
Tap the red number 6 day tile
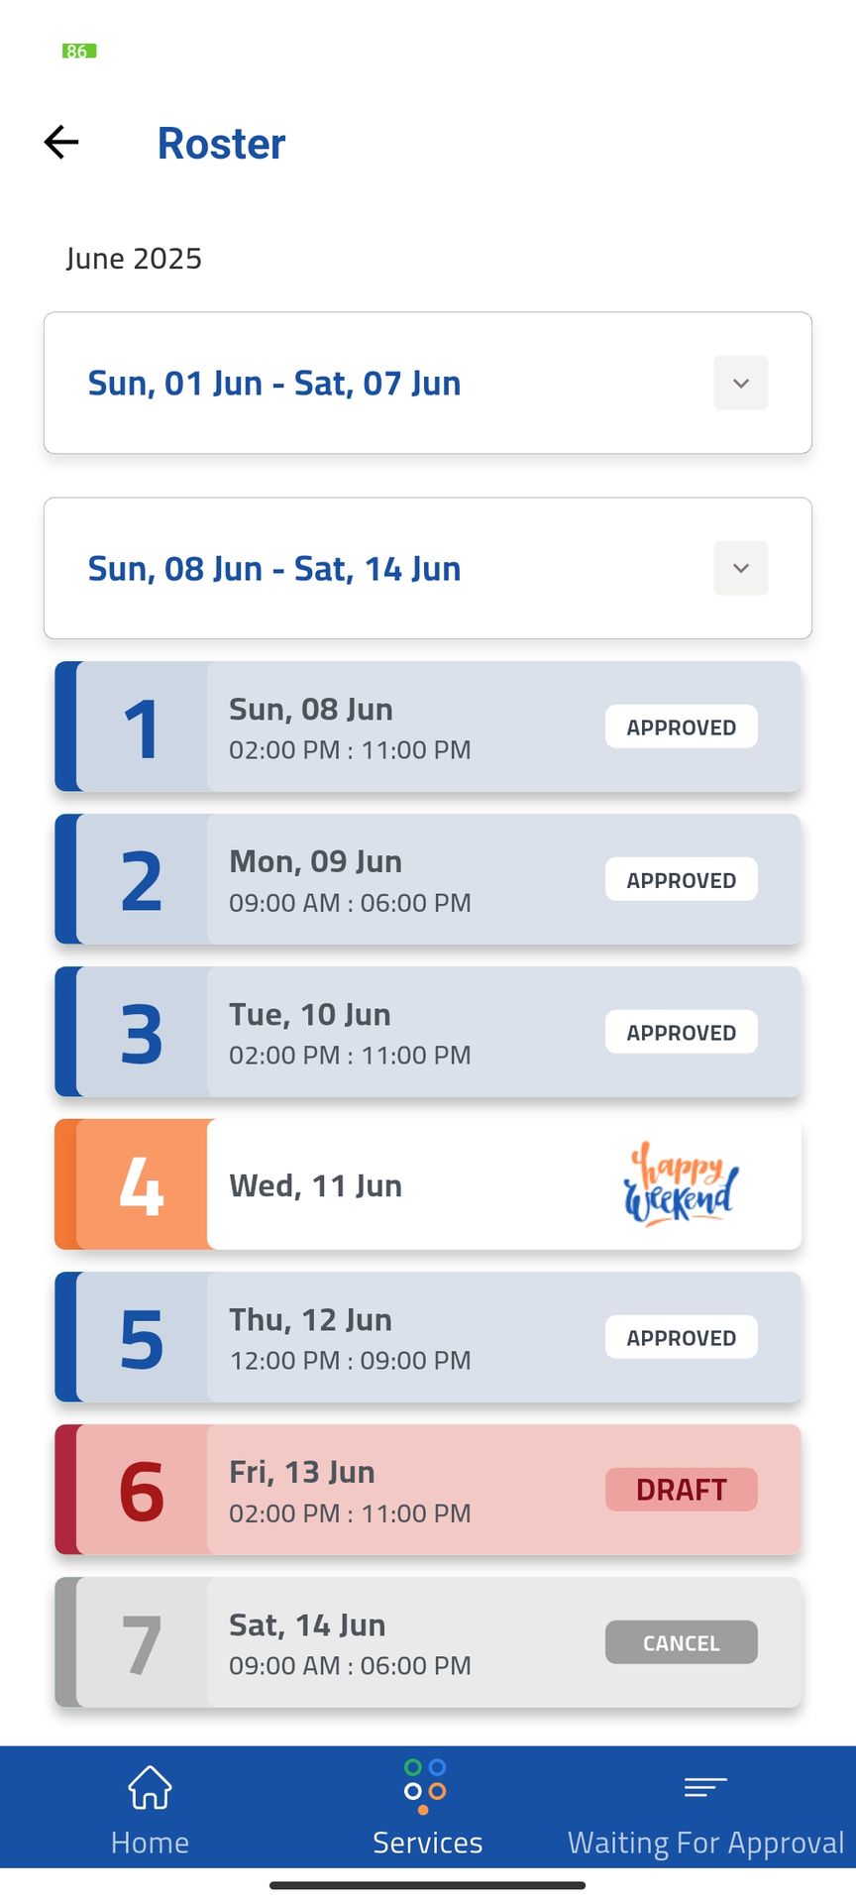click(142, 1490)
